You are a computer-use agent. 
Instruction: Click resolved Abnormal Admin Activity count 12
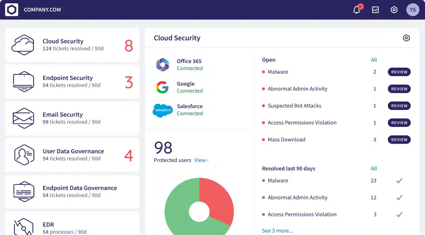tap(373, 198)
